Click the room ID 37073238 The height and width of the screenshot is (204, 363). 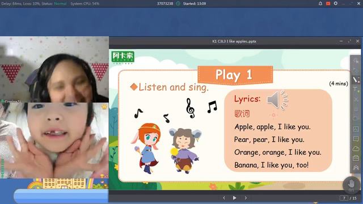pos(165,3)
